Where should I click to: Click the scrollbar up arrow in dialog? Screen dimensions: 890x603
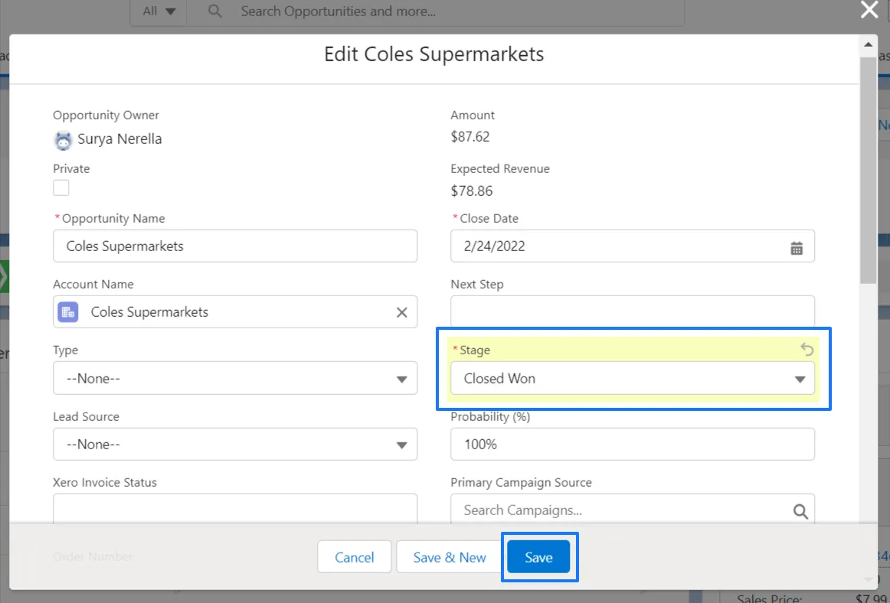(868, 44)
